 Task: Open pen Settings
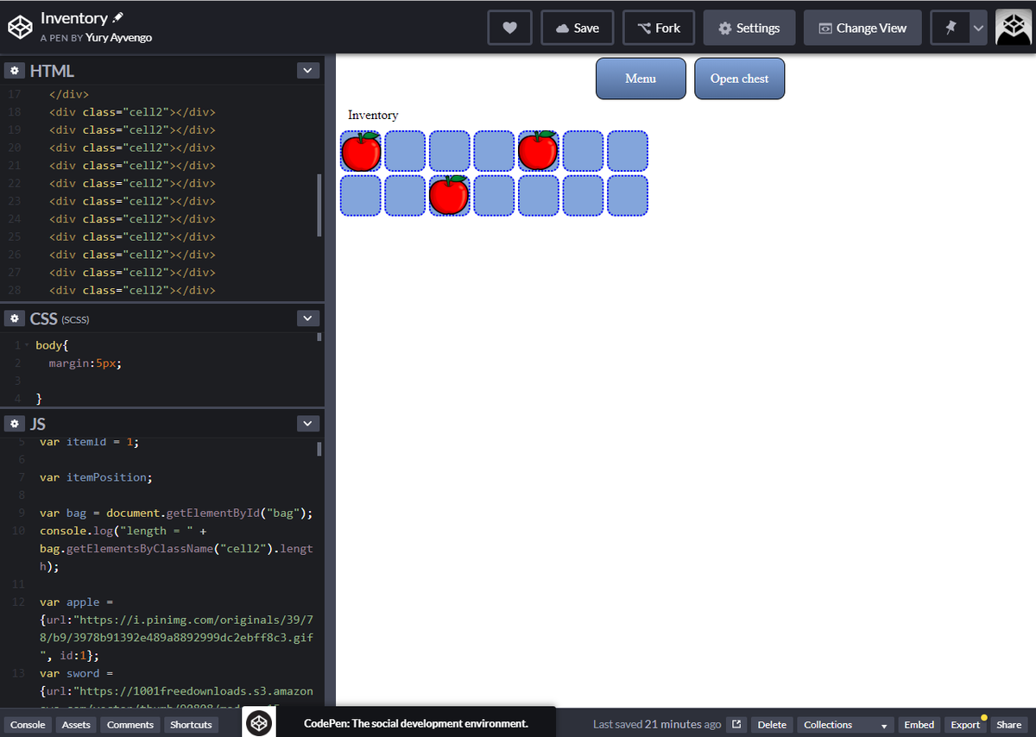[x=749, y=28]
